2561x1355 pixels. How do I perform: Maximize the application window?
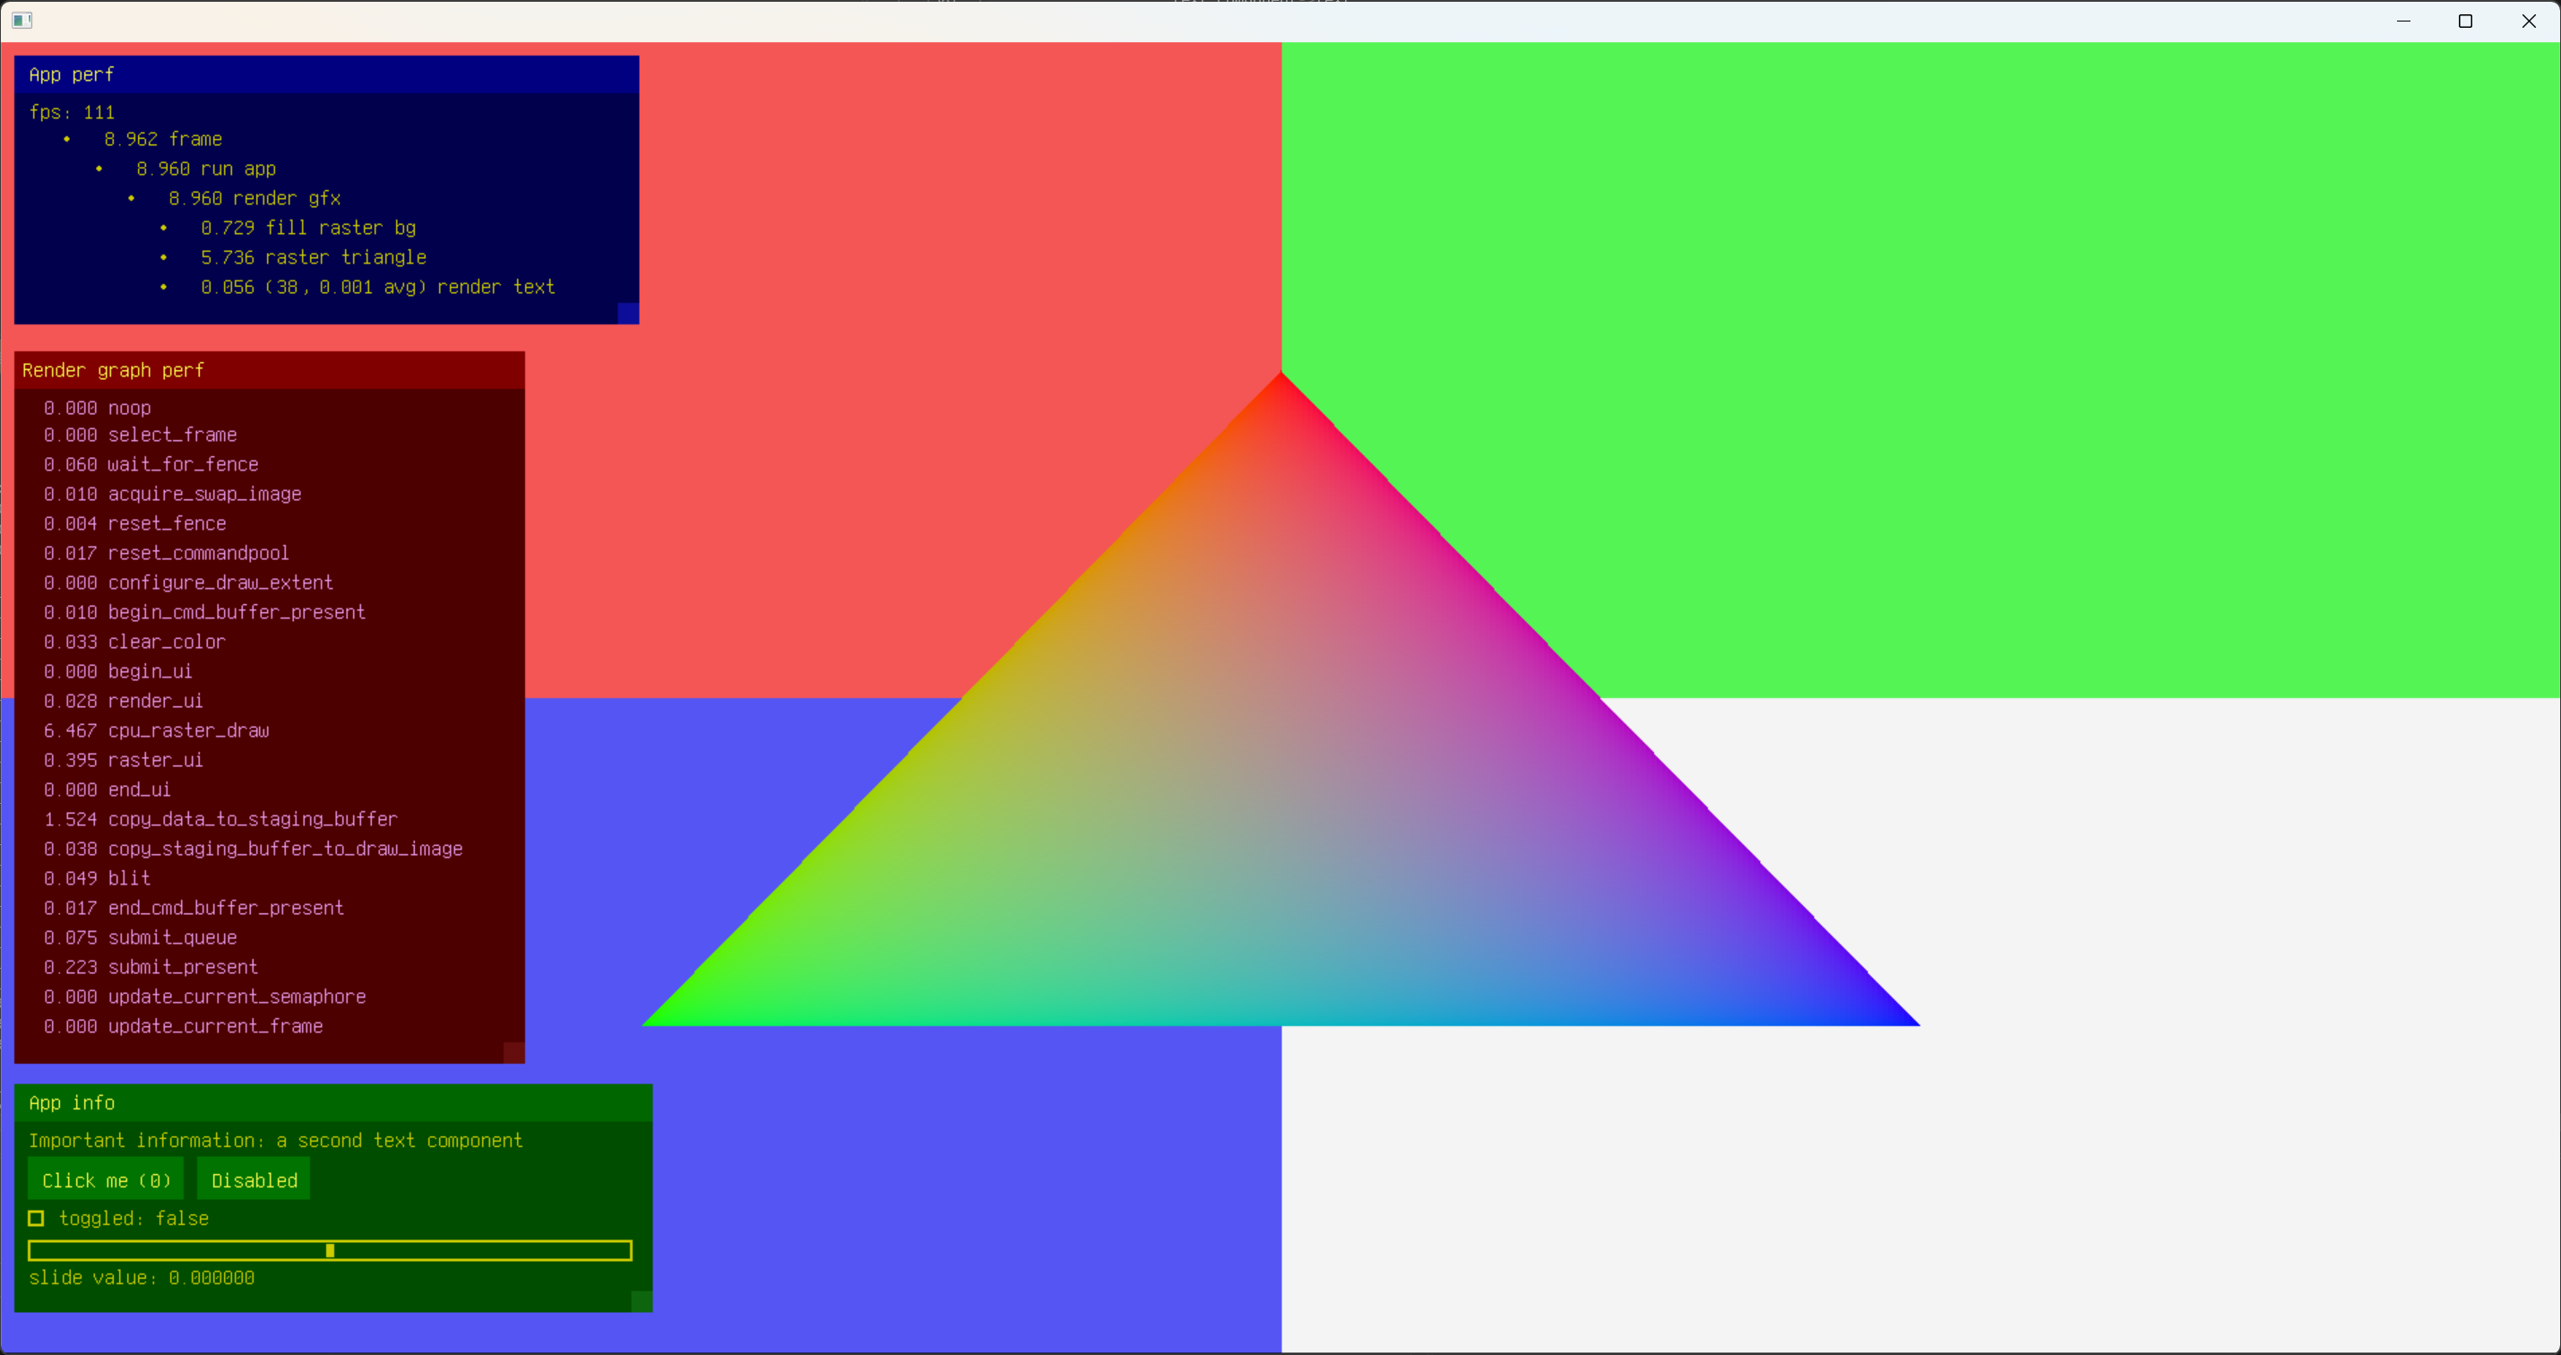tap(2464, 21)
